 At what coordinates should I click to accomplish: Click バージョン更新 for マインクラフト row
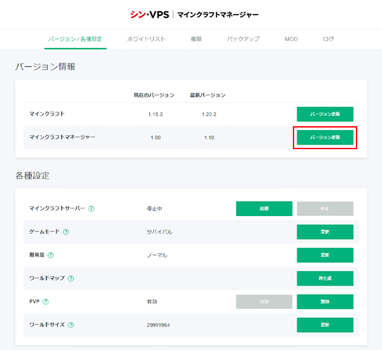[x=325, y=114]
